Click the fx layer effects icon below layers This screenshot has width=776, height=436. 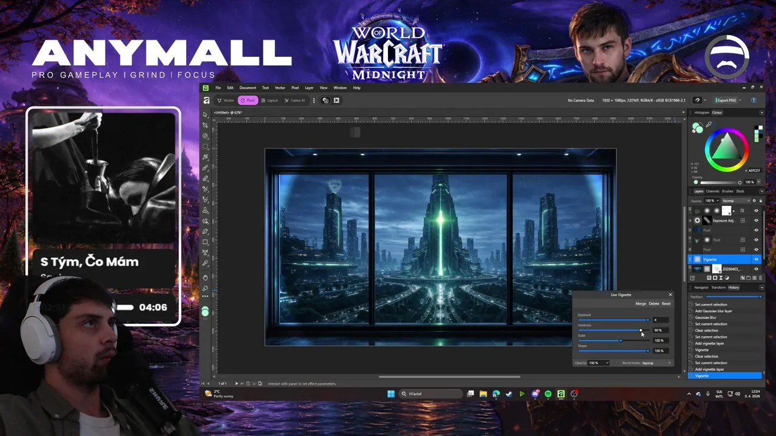point(709,277)
